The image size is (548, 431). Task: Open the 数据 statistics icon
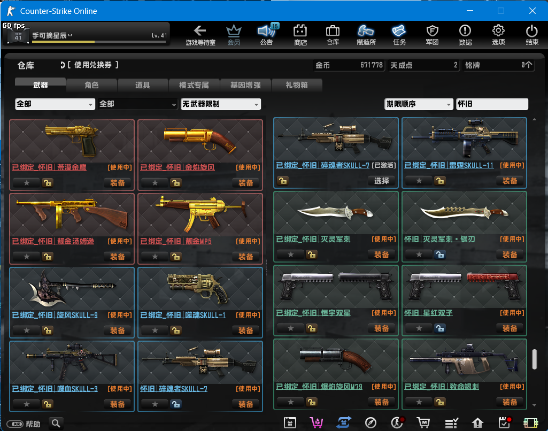[x=465, y=35]
